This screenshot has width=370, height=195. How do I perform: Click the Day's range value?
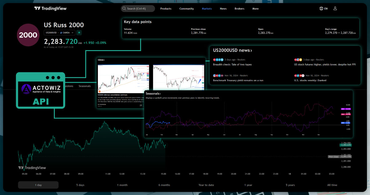tap(341, 33)
